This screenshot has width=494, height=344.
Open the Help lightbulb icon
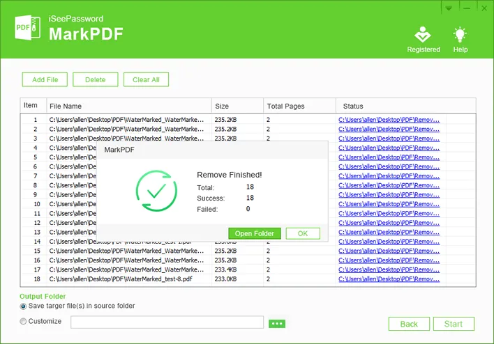coord(460,34)
